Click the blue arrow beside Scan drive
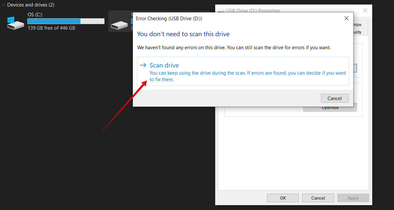This screenshot has width=394, height=210. click(143, 65)
